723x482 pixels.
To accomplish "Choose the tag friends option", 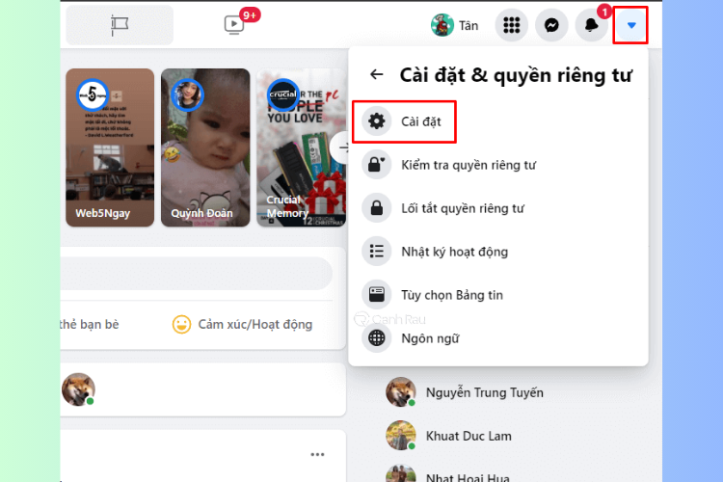I will click(x=90, y=324).
